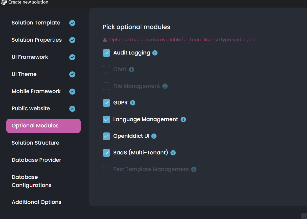Click the OpenIddict UI info icon

tap(154, 136)
